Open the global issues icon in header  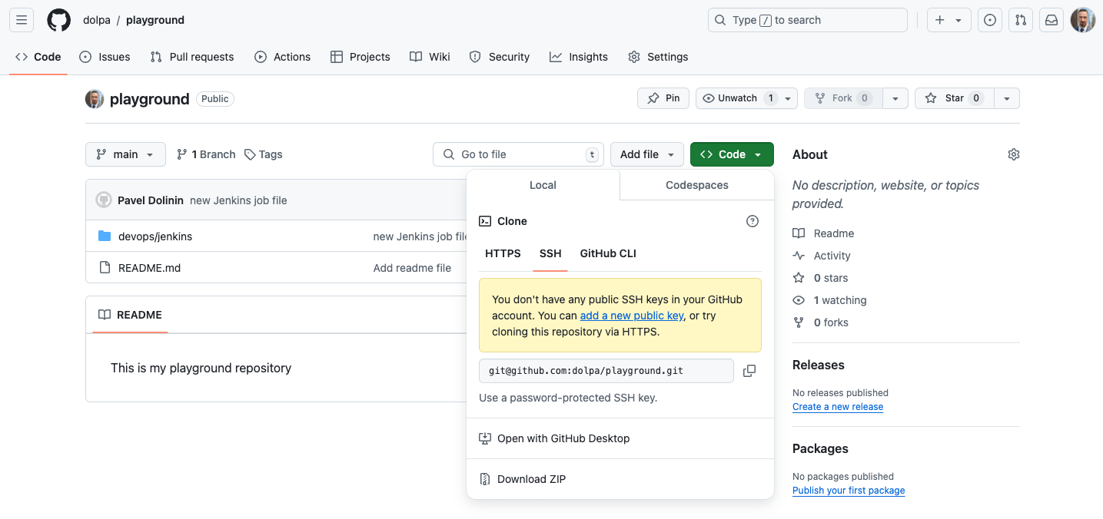click(990, 20)
